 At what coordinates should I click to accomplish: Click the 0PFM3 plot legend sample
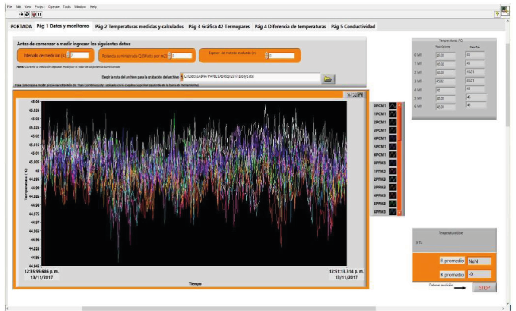393,163
